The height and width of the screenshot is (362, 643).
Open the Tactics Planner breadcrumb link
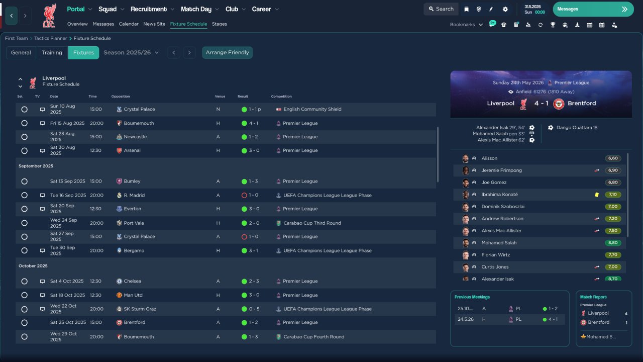[x=50, y=38]
